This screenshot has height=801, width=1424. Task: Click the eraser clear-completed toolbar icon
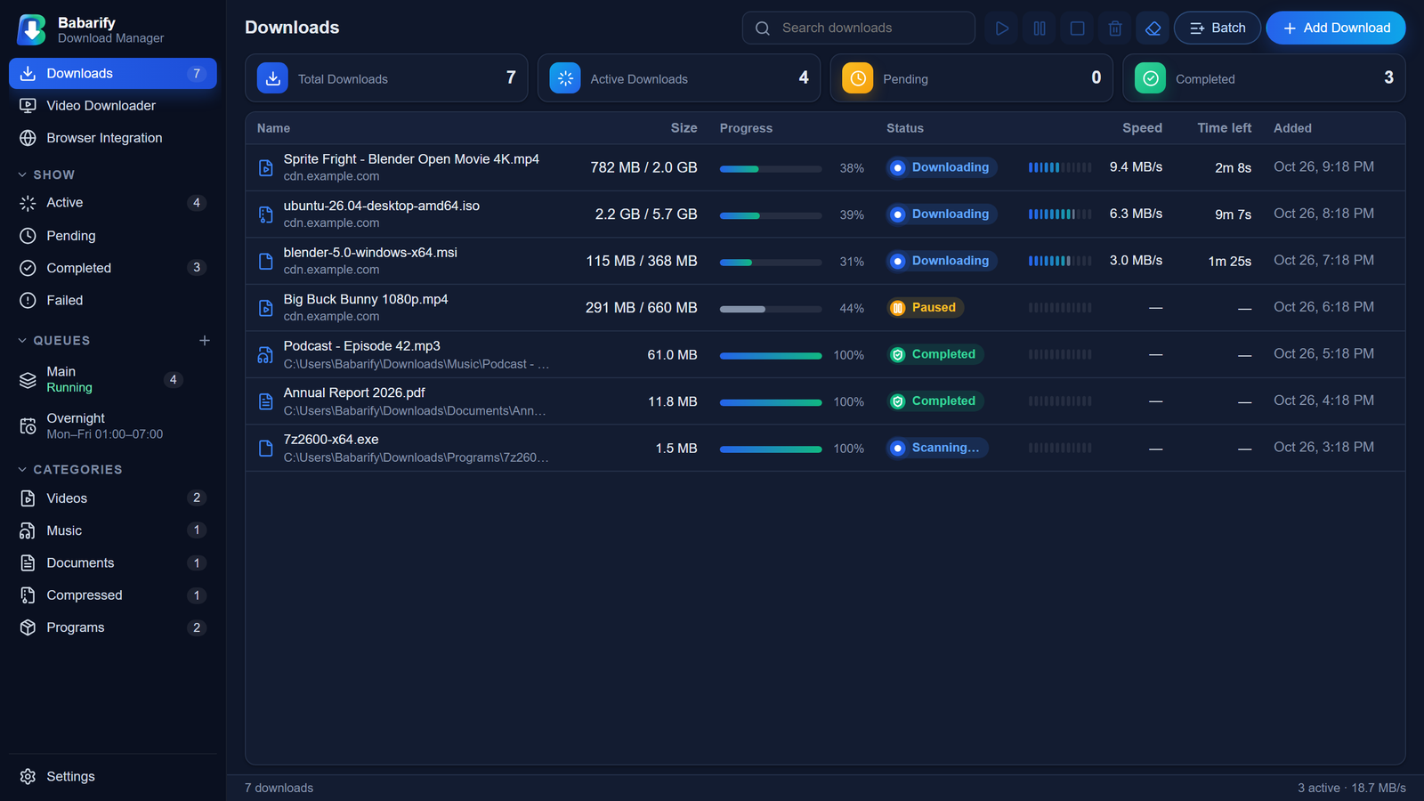(x=1153, y=28)
